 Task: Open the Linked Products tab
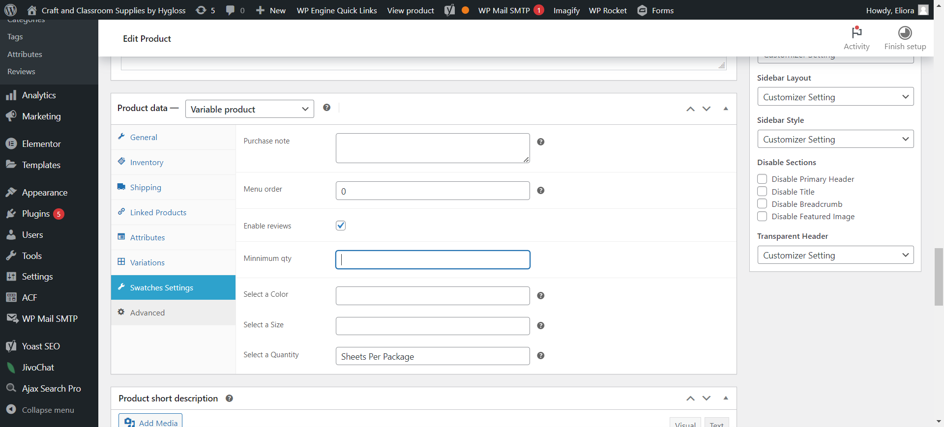(x=173, y=212)
